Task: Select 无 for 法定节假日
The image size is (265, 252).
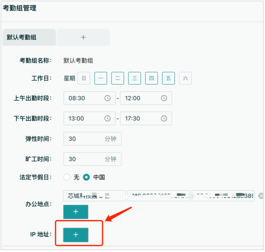Action: 67,177
